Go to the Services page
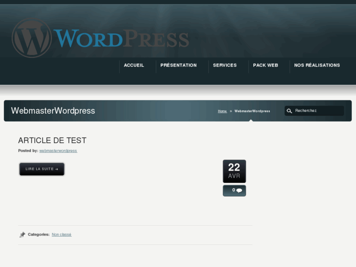This screenshot has width=356, height=267. [x=225, y=65]
